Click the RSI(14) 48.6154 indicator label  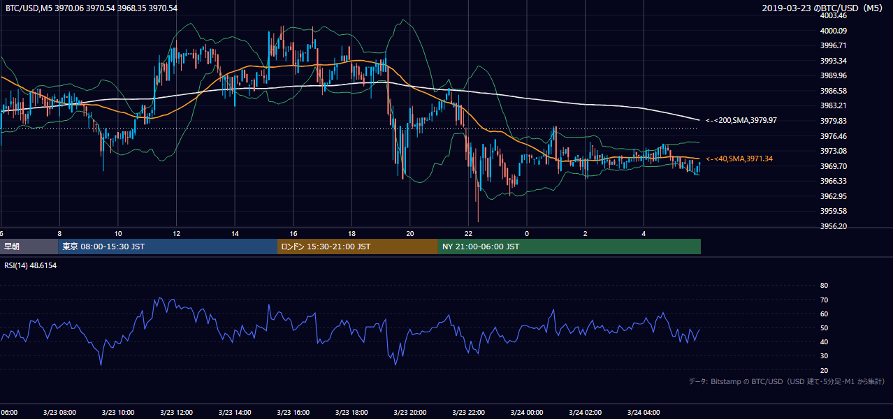coord(31,266)
